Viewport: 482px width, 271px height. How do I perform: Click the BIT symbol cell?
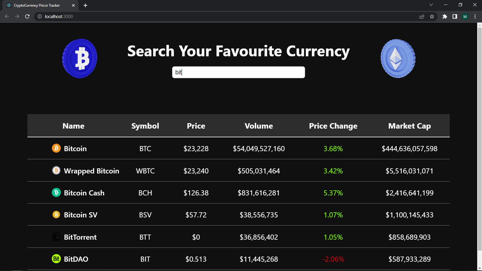click(145, 259)
